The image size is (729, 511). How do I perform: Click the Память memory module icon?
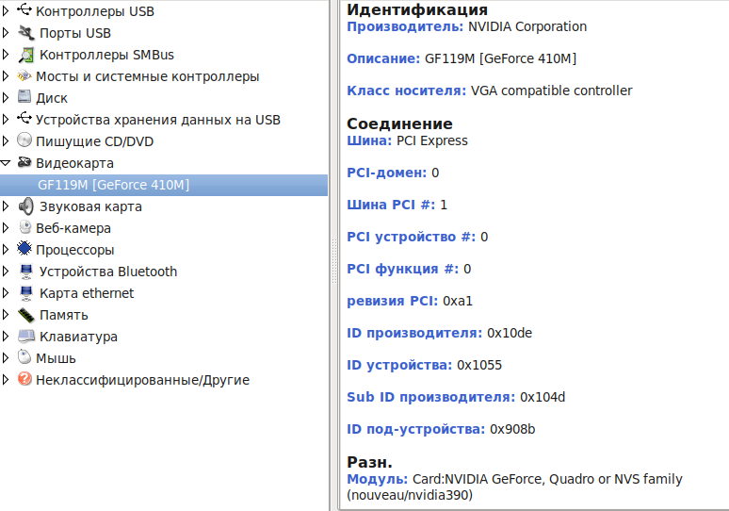pos(26,315)
